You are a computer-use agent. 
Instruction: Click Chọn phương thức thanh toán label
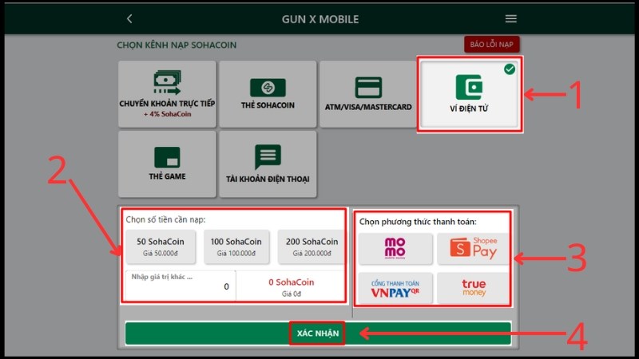(x=418, y=222)
